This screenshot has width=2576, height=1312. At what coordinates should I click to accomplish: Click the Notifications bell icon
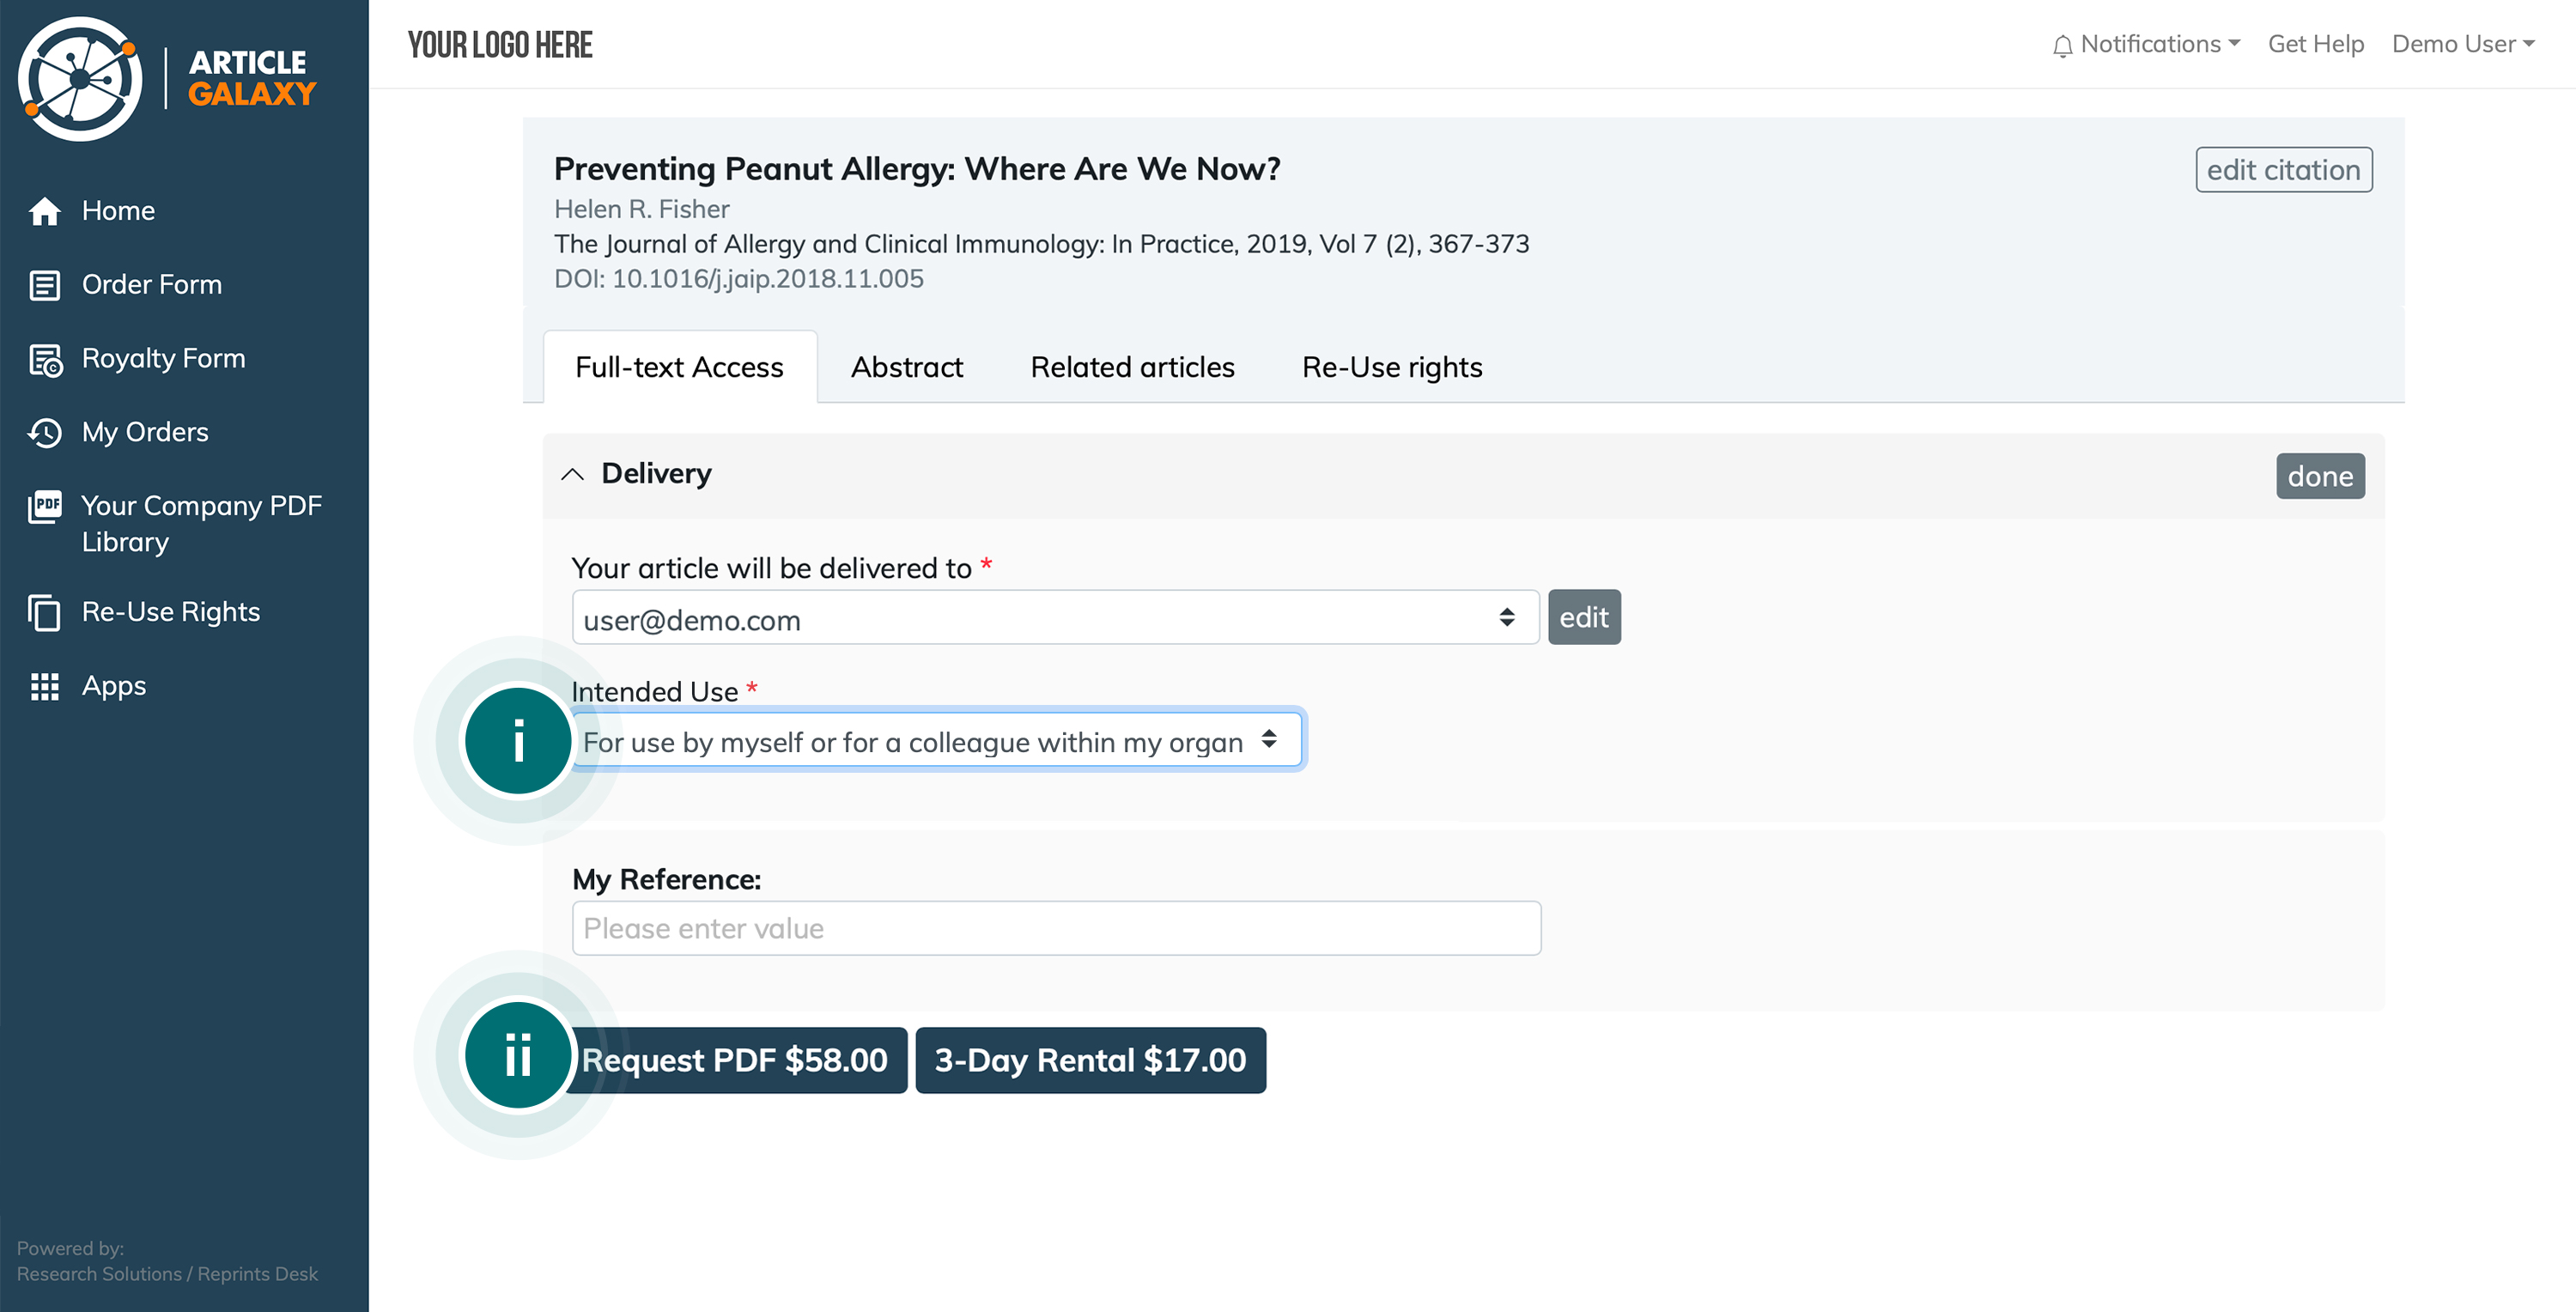pos(2062,45)
